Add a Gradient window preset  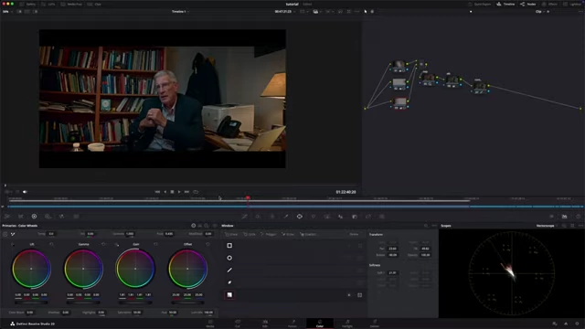pos(309,234)
